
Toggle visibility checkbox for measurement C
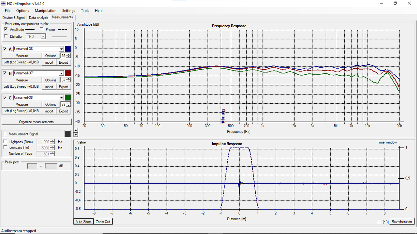(x=5, y=97)
